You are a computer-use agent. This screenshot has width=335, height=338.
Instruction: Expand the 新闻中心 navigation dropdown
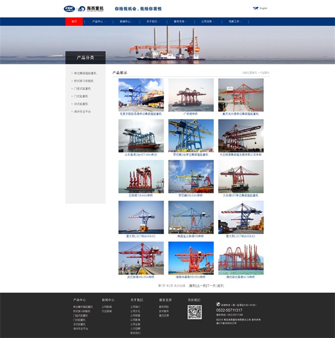pos(126,22)
